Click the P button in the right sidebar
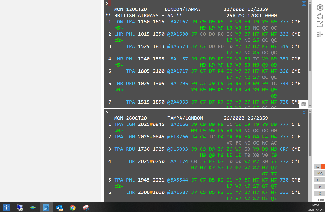 pyautogui.click(x=320, y=187)
